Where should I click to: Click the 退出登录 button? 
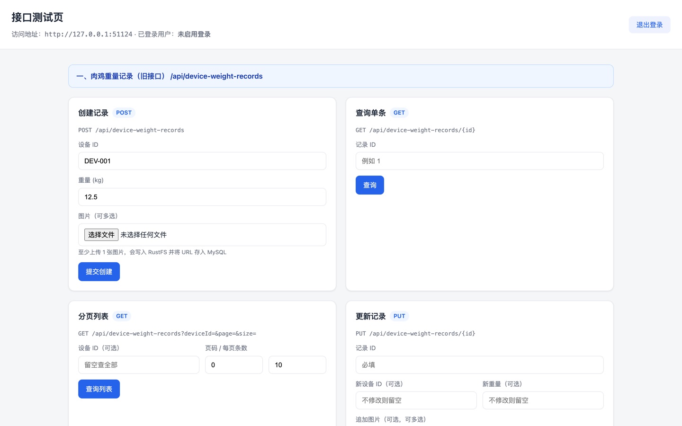649,25
